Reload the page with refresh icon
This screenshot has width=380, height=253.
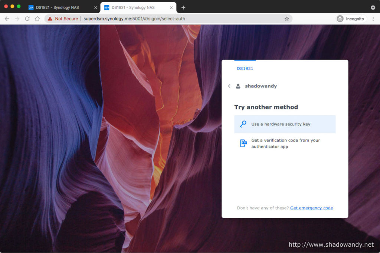click(x=27, y=19)
